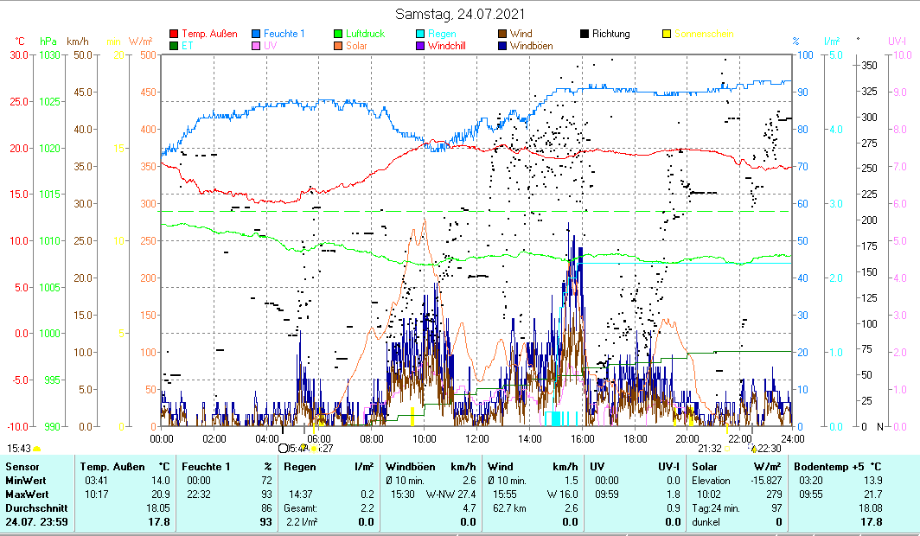Click the brown Wind legend square
This screenshot has width=920, height=536.
click(502, 35)
